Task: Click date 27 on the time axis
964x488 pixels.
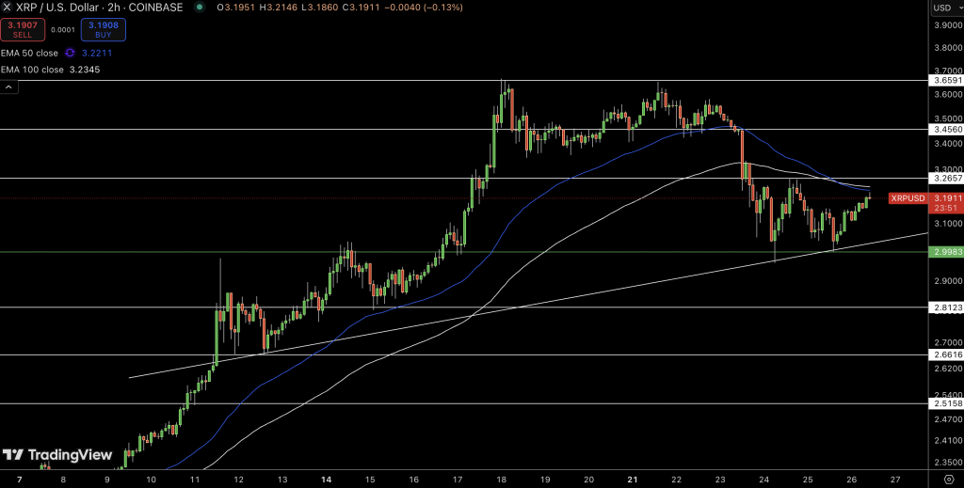Action: pyautogui.click(x=895, y=479)
